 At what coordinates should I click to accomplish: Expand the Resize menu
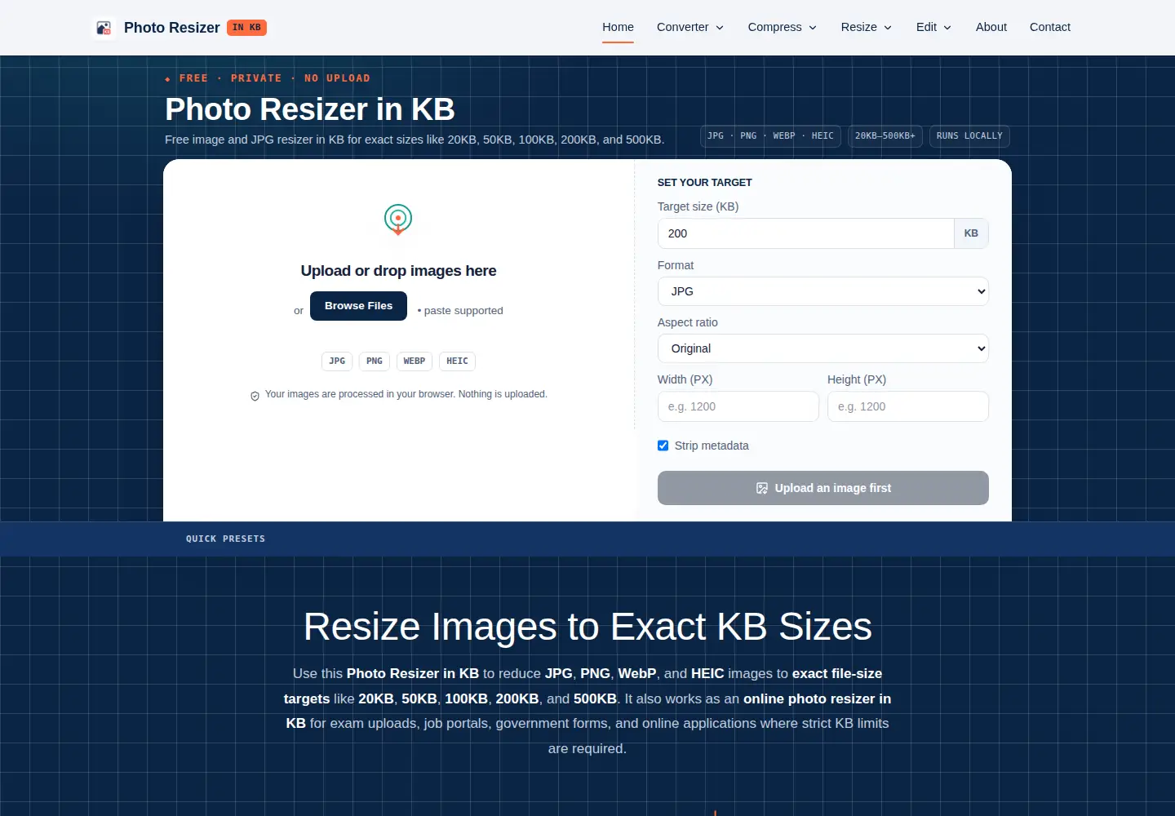click(x=867, y=27)
